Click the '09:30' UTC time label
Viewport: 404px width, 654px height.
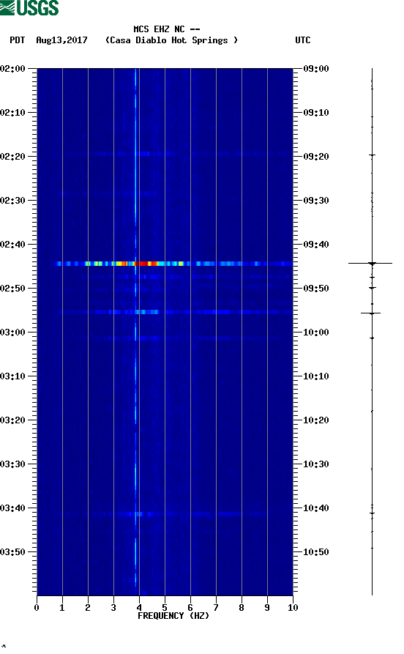click(x=316, y=200)
